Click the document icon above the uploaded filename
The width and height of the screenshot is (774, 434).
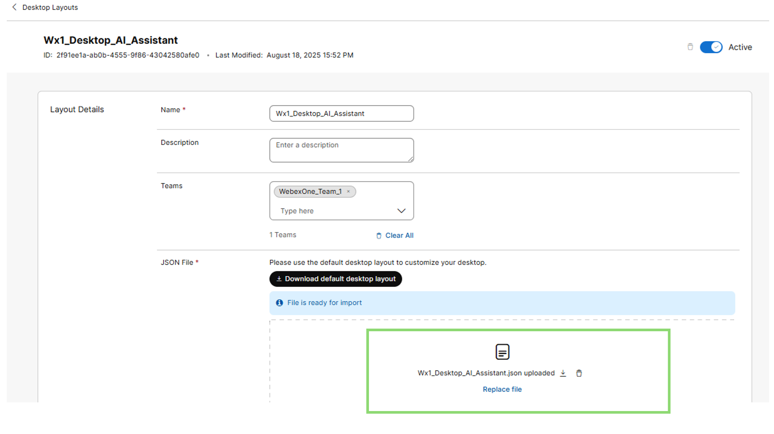(502, 352)
